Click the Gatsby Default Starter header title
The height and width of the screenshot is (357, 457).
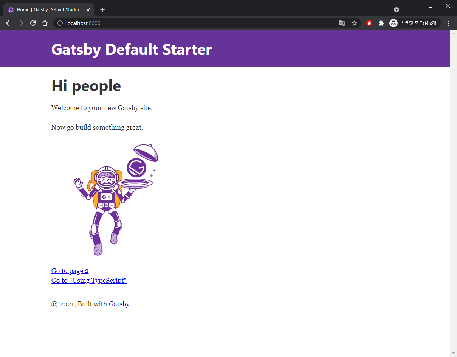click(x=132, y=50)
